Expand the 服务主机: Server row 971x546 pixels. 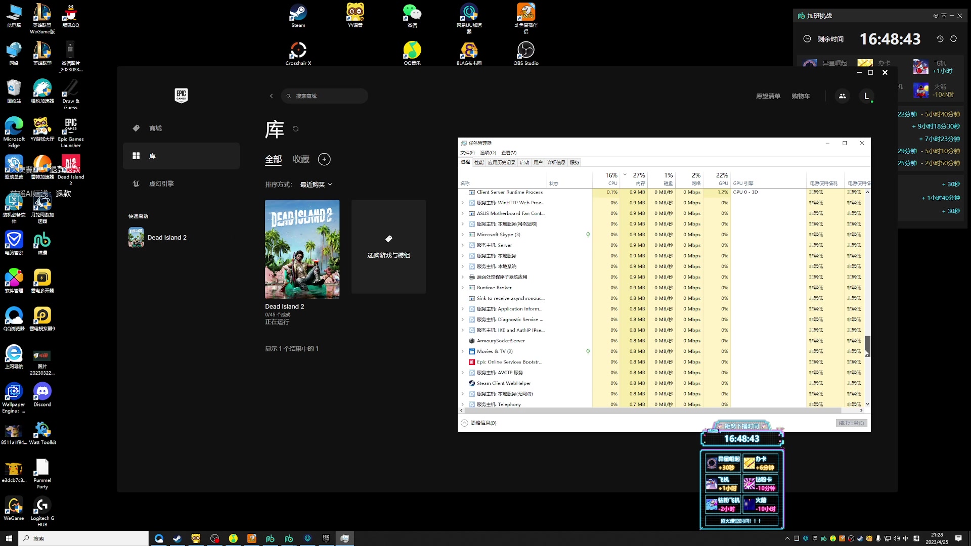pyautogui.click(x=462, y=245)
